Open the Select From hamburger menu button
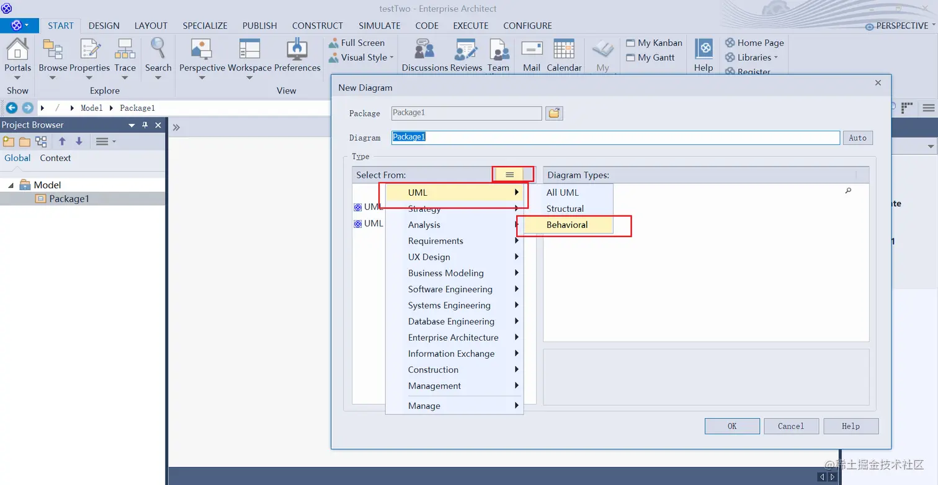The width and height of the screenshot is (938, 485). click(510, 175)
